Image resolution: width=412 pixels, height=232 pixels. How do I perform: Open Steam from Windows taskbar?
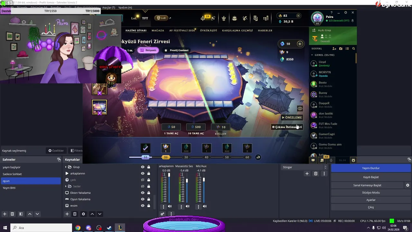pos(109,228)
